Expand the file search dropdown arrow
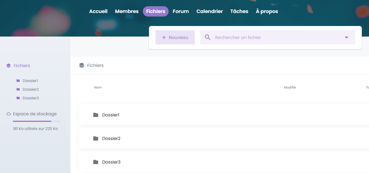This screenshot has width=369, height=173. (346, 37)
